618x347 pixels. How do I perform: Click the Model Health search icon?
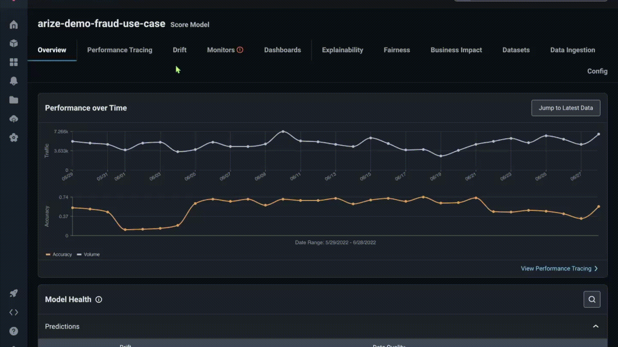(x=592, y=299)
